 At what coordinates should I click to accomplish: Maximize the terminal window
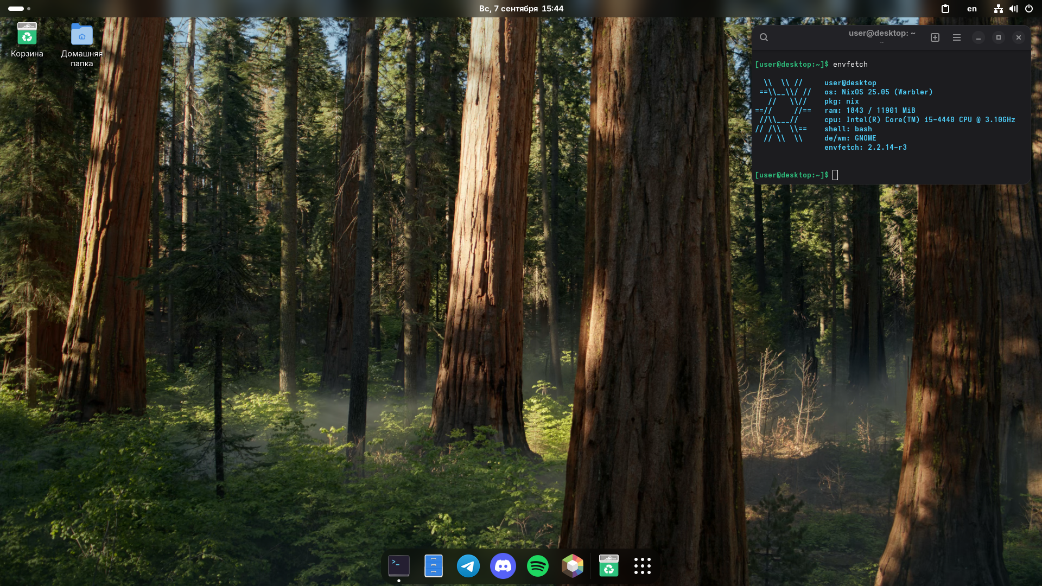coord(998,37)
